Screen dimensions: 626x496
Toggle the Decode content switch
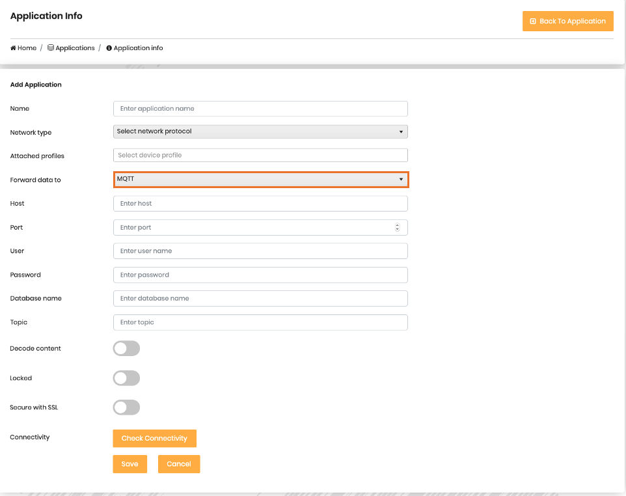click(x=126, y=349)
